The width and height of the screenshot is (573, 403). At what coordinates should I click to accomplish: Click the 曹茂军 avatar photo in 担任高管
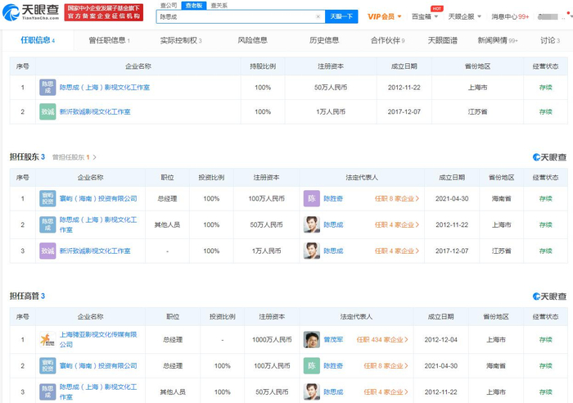click(x=312, y=339)
